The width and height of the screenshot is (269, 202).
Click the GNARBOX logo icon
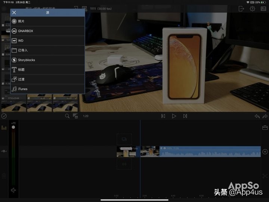click(14, 31)
